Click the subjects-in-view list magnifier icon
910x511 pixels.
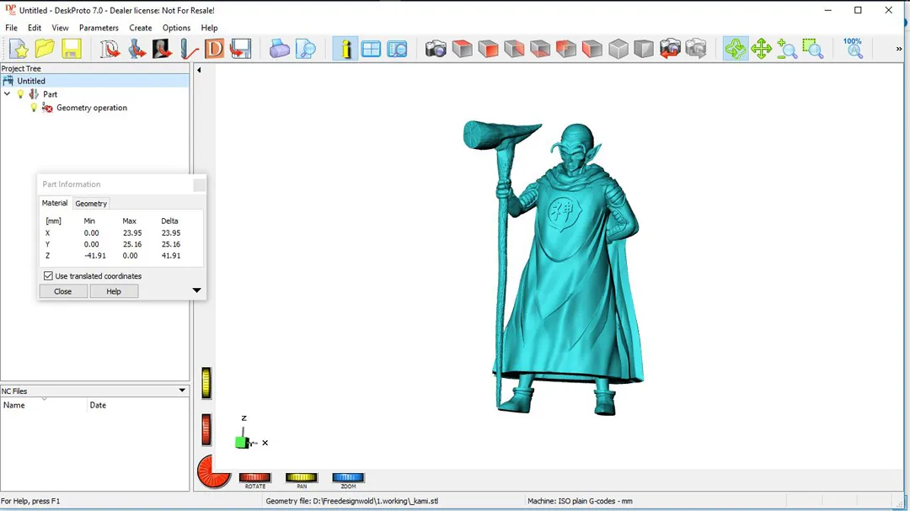click(x=397, y=49)
